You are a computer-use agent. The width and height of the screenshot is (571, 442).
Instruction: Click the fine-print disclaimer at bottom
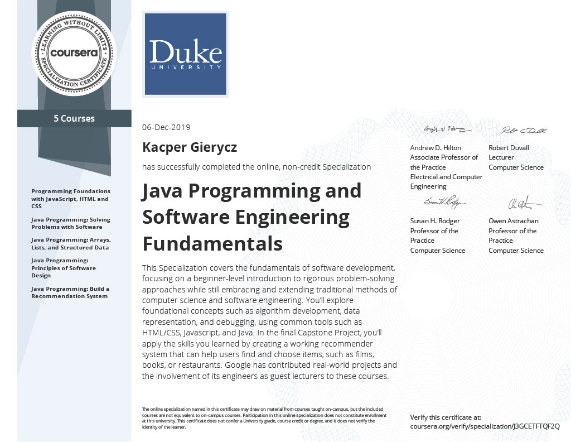[264, 418]
